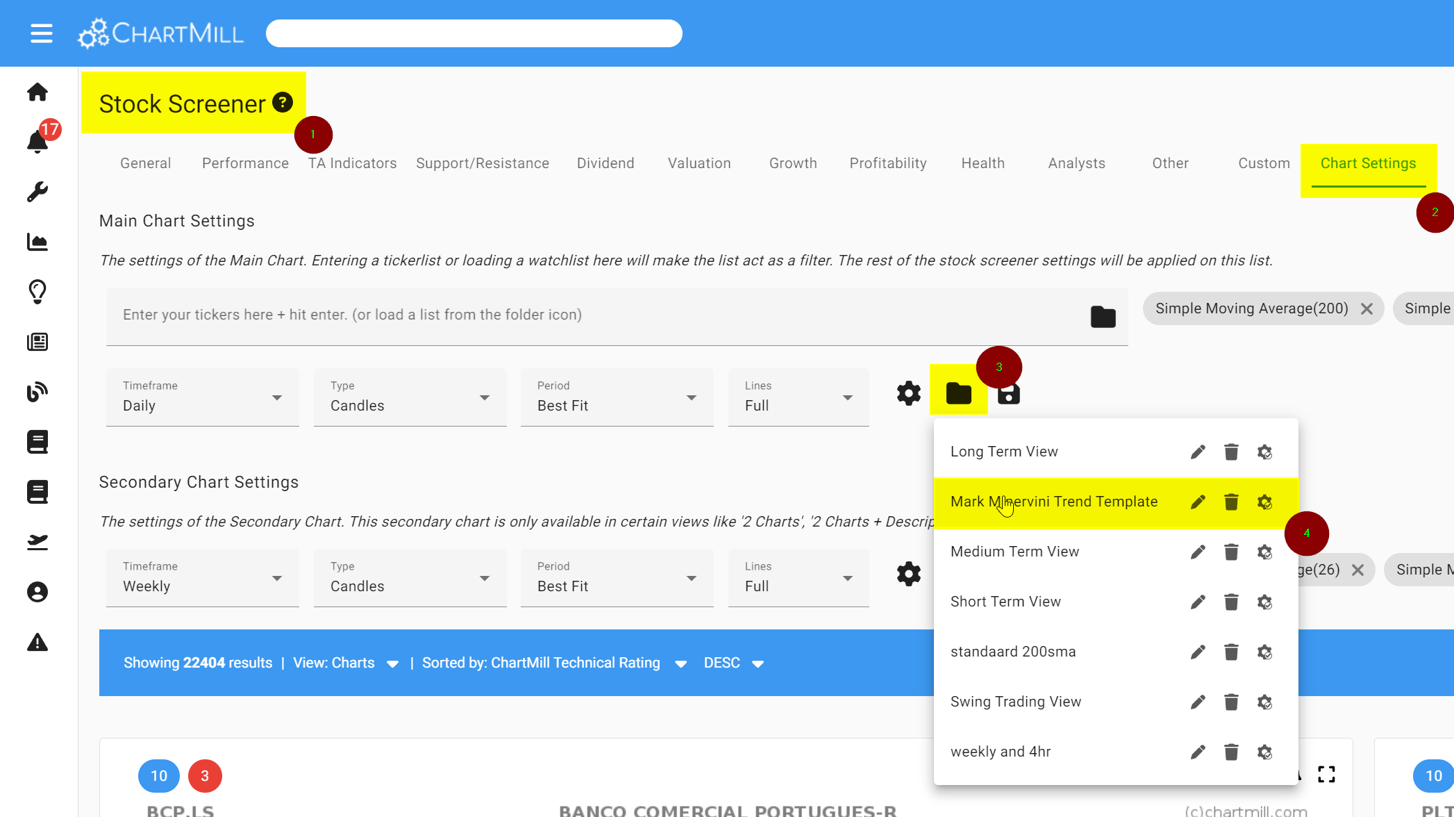1454x817 pixels.
Task: Load Mark Minervini Trend Template
Action: (1053, 502)
